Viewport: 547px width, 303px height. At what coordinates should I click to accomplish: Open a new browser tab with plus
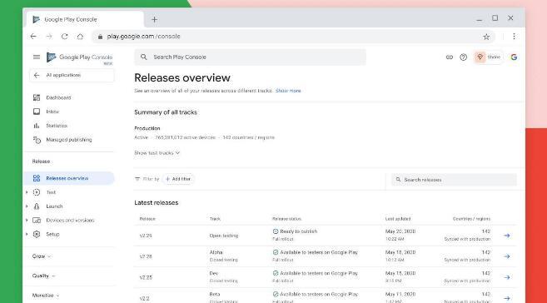tap(154, 19)
